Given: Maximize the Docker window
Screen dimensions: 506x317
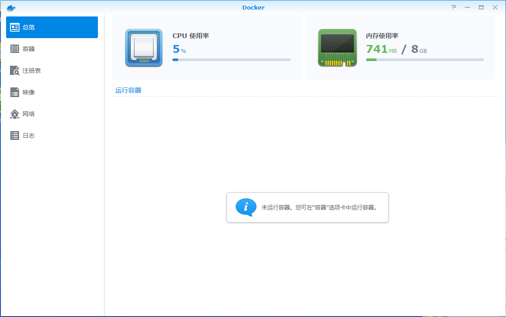Looking at the screenshot, I should tap(481, 7).
